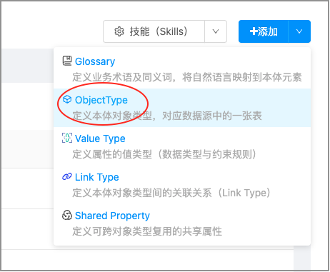
Task: Click the blue +添加 button
Action: tap(264, 31)
